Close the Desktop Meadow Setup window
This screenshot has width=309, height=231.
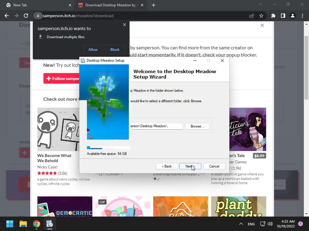[x=222, y=60]
